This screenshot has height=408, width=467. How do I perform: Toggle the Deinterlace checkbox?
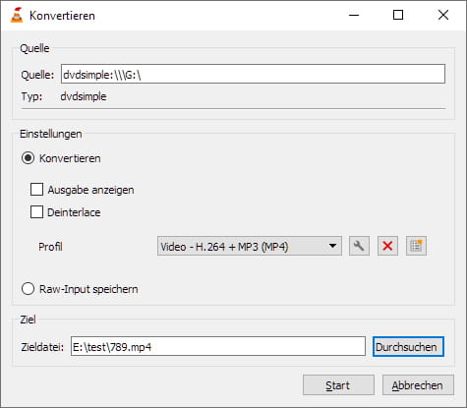pos(36,212)
